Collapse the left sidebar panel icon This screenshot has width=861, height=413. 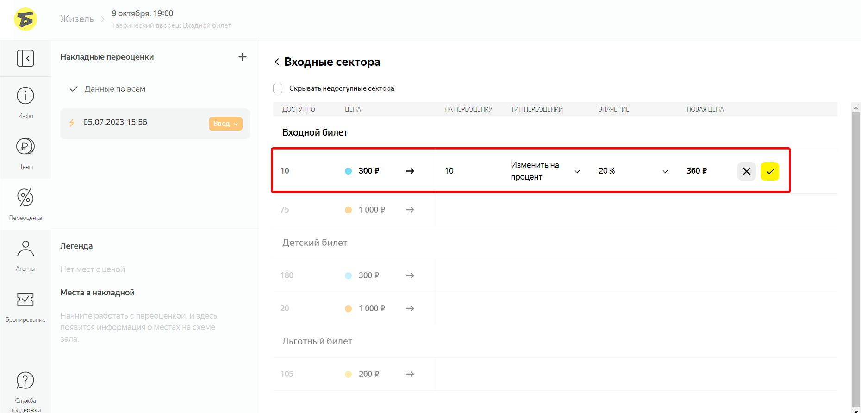tap(25, 58)
